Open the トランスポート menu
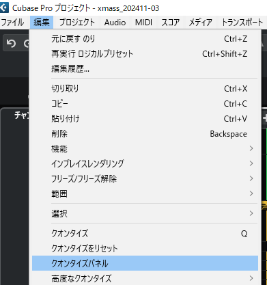This screenshot has width=267, height=285. (242, 23)
